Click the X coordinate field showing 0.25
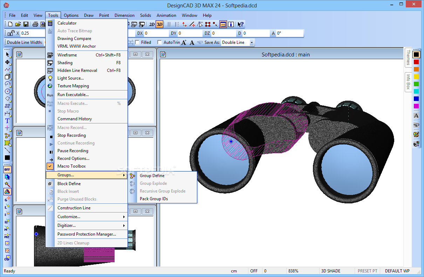The image size is (424, 277). tap(33, 33)
